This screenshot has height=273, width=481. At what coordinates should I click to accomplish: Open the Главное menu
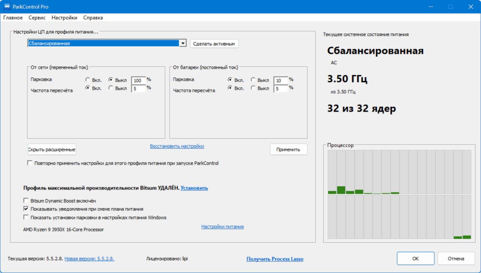[13, 18]
